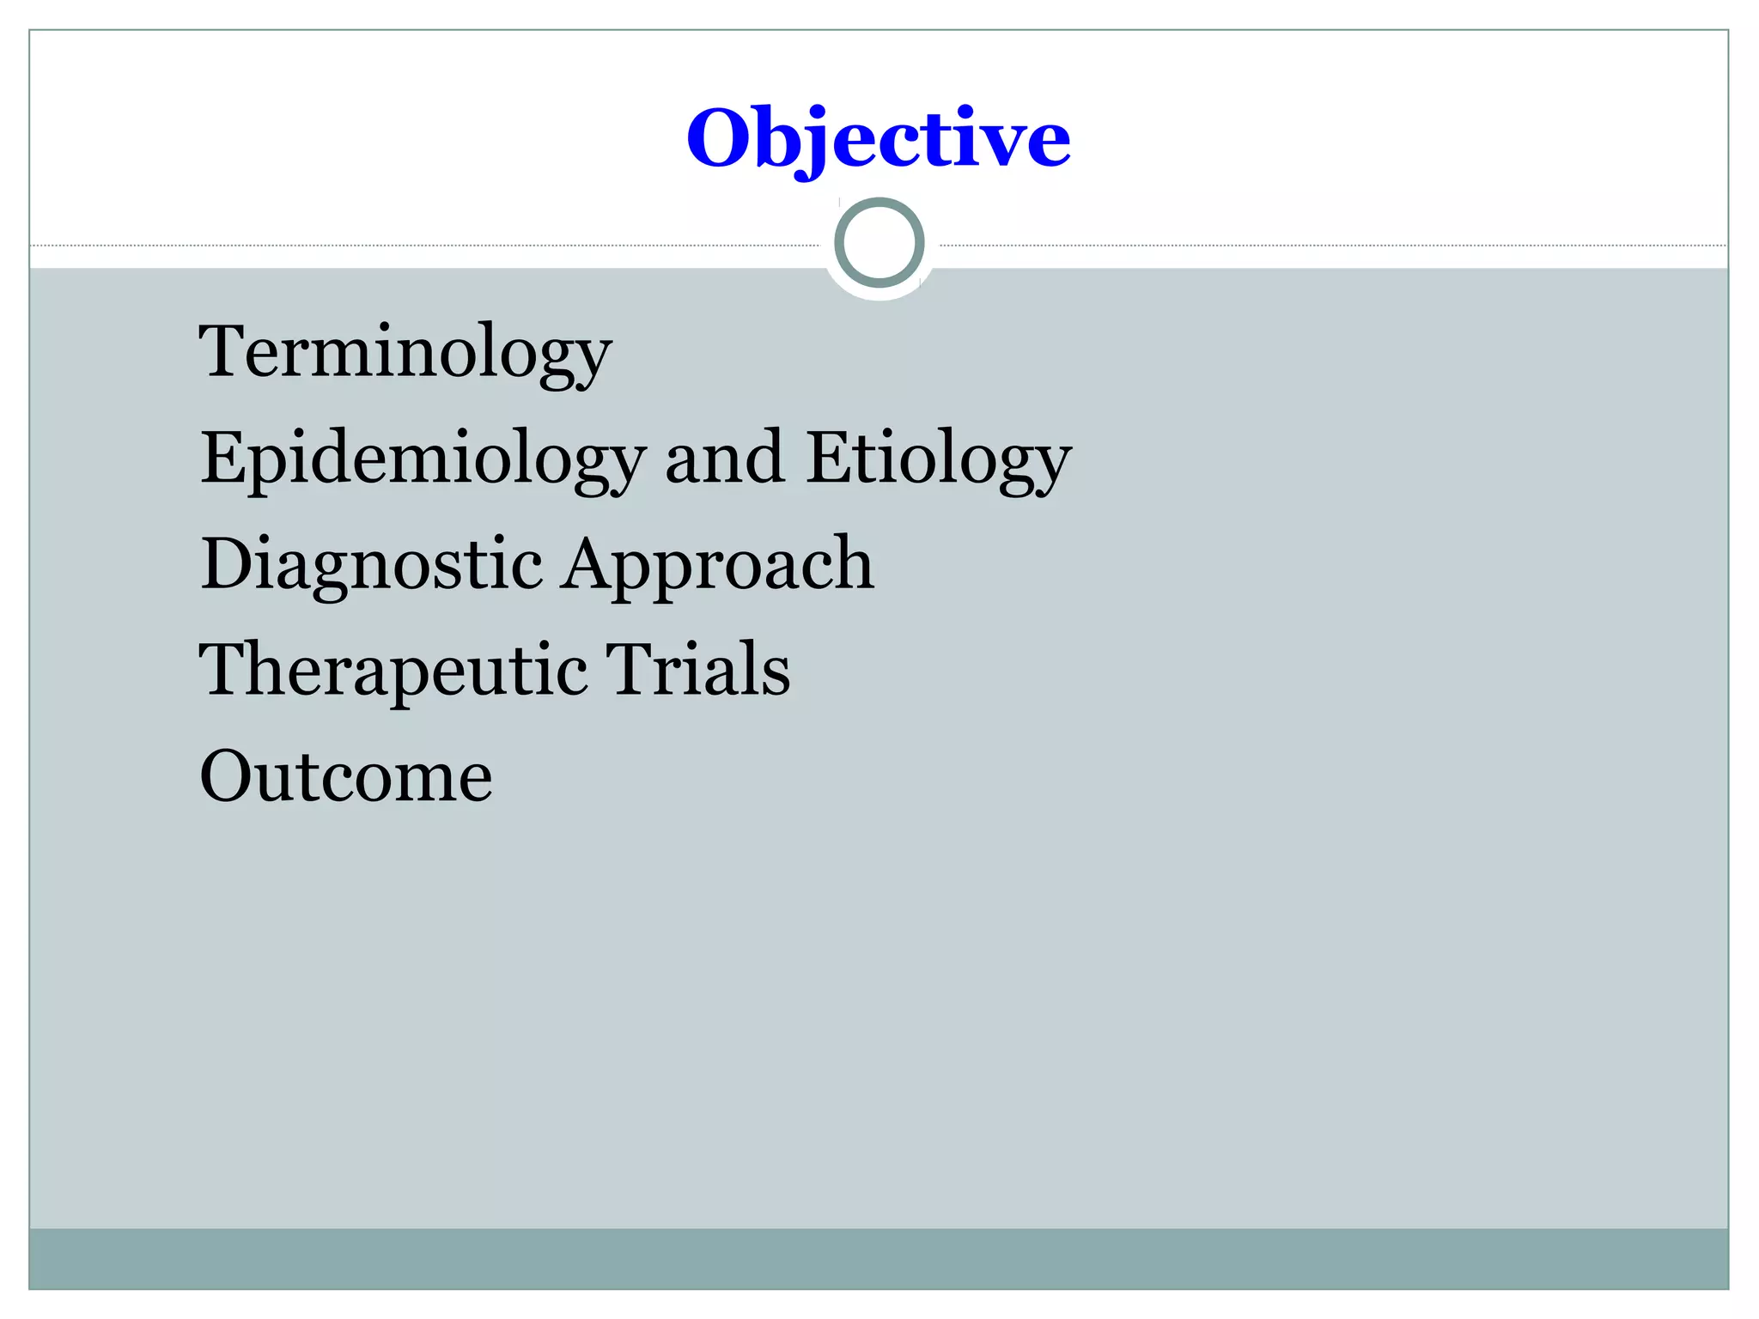Click the word Etiology
The image size is (1759, 1319).
coord(939,459)
